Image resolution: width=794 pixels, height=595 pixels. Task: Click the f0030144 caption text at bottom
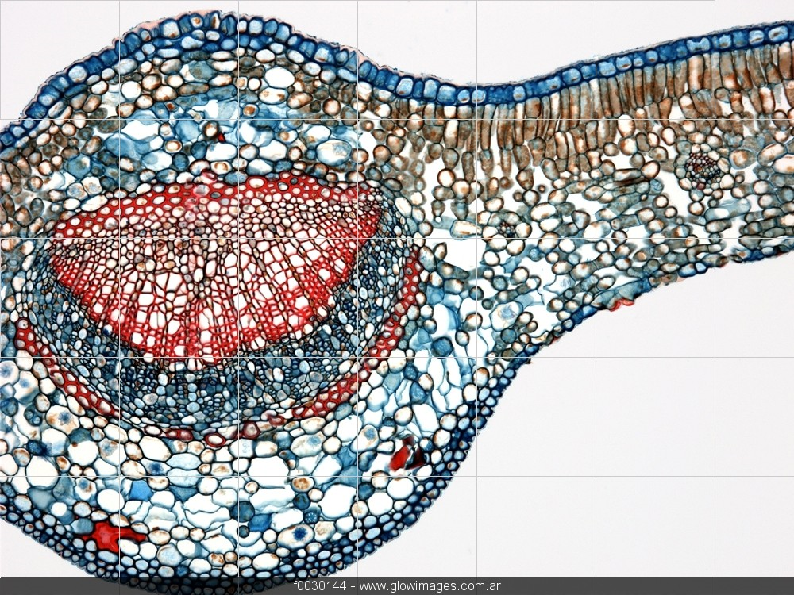(319, 586)
